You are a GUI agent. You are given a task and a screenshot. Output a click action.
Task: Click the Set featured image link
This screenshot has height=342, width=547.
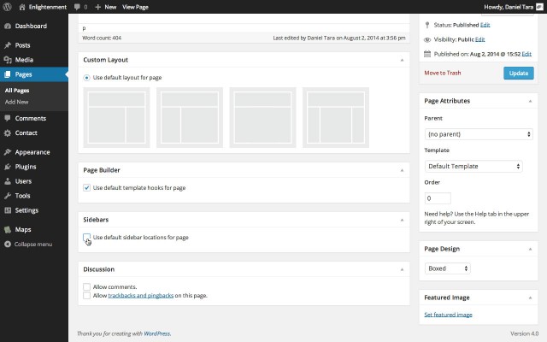click(x=448, y=315)
